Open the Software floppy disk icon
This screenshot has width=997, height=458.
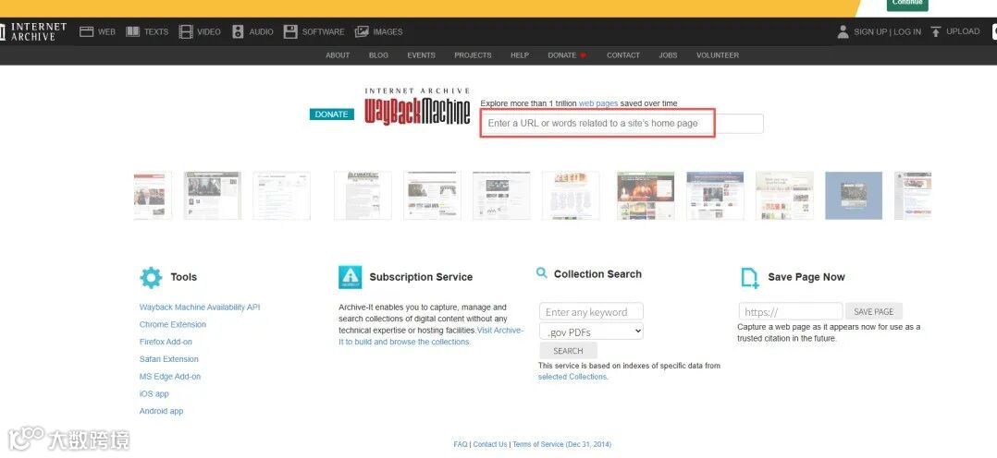click(x=290, y=31)
